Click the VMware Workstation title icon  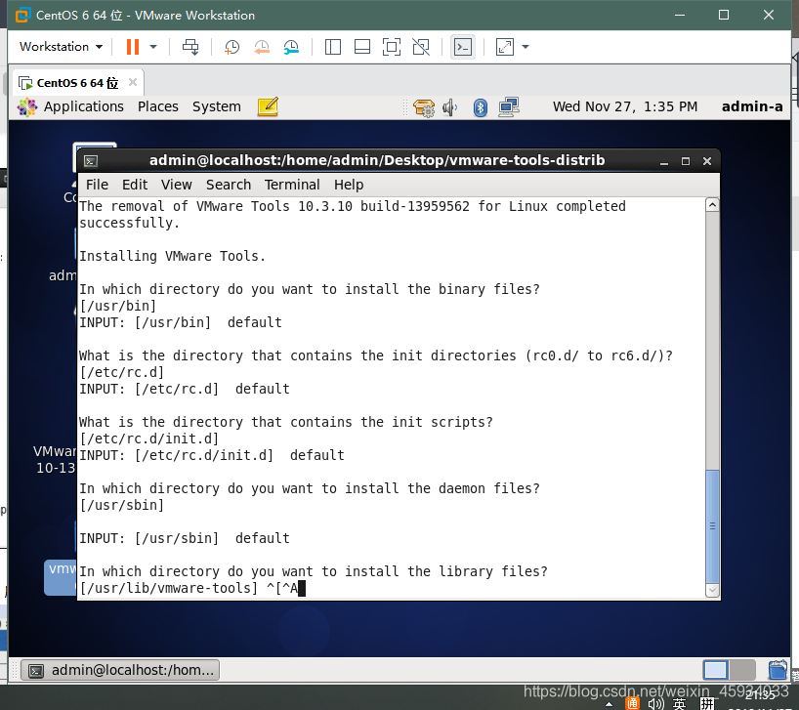(x=22, y=15)
